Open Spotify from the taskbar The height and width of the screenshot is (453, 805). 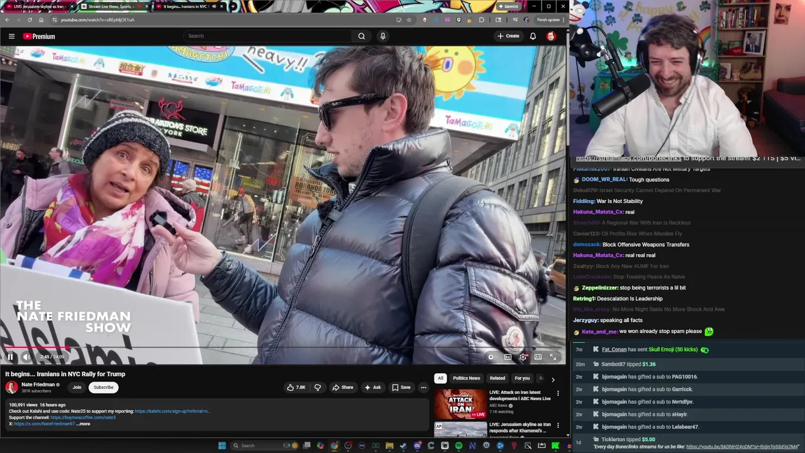pyautogui.click(x=458, y=445)
